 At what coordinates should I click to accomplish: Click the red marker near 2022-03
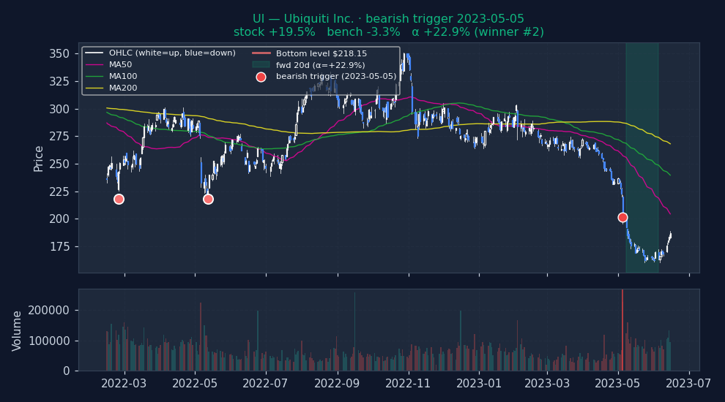(119, 199)
